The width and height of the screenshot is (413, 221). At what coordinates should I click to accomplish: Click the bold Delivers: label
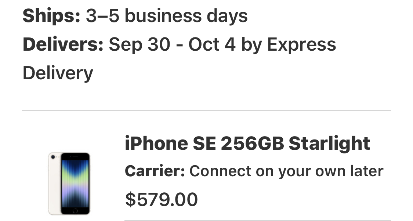(x=63, y=44)
